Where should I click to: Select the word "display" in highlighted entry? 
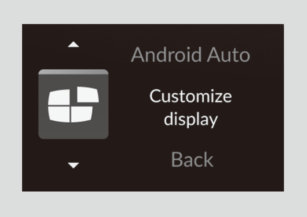(191, 120)
